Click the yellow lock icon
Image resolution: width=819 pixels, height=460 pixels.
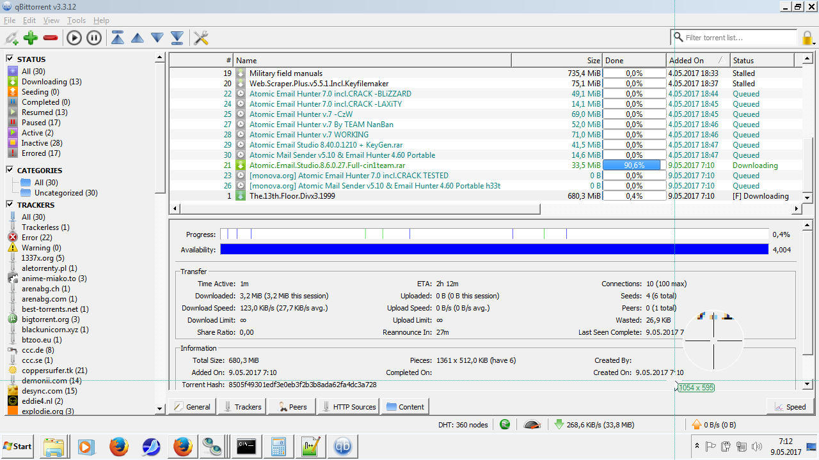807,38
